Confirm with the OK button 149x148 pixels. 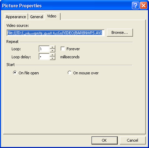[104, 140]
